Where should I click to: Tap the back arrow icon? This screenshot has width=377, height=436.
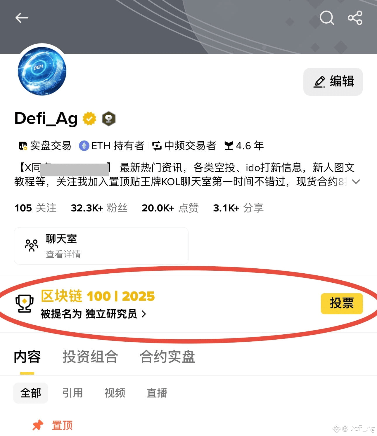point(22,18)
